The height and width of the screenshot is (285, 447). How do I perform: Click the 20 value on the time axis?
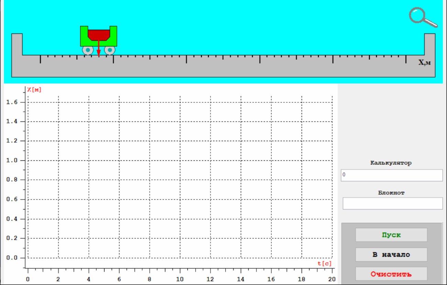pyautogui.click(x=332, y=279)
